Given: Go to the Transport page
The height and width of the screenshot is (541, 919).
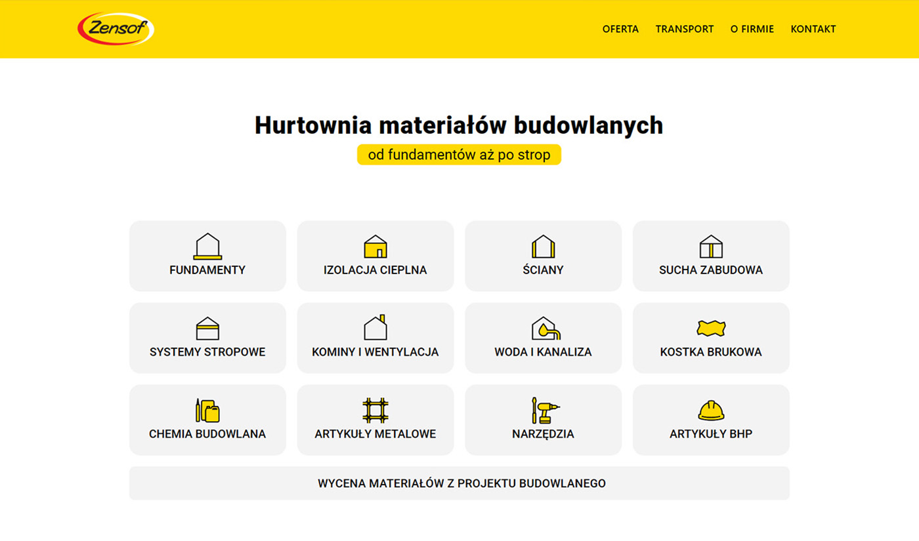Looking at the screenshot, I should tap(684, 29).
